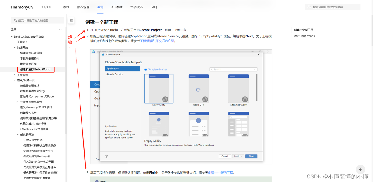Open the 工程模板和开发语言介绍 link

[157, 41]
